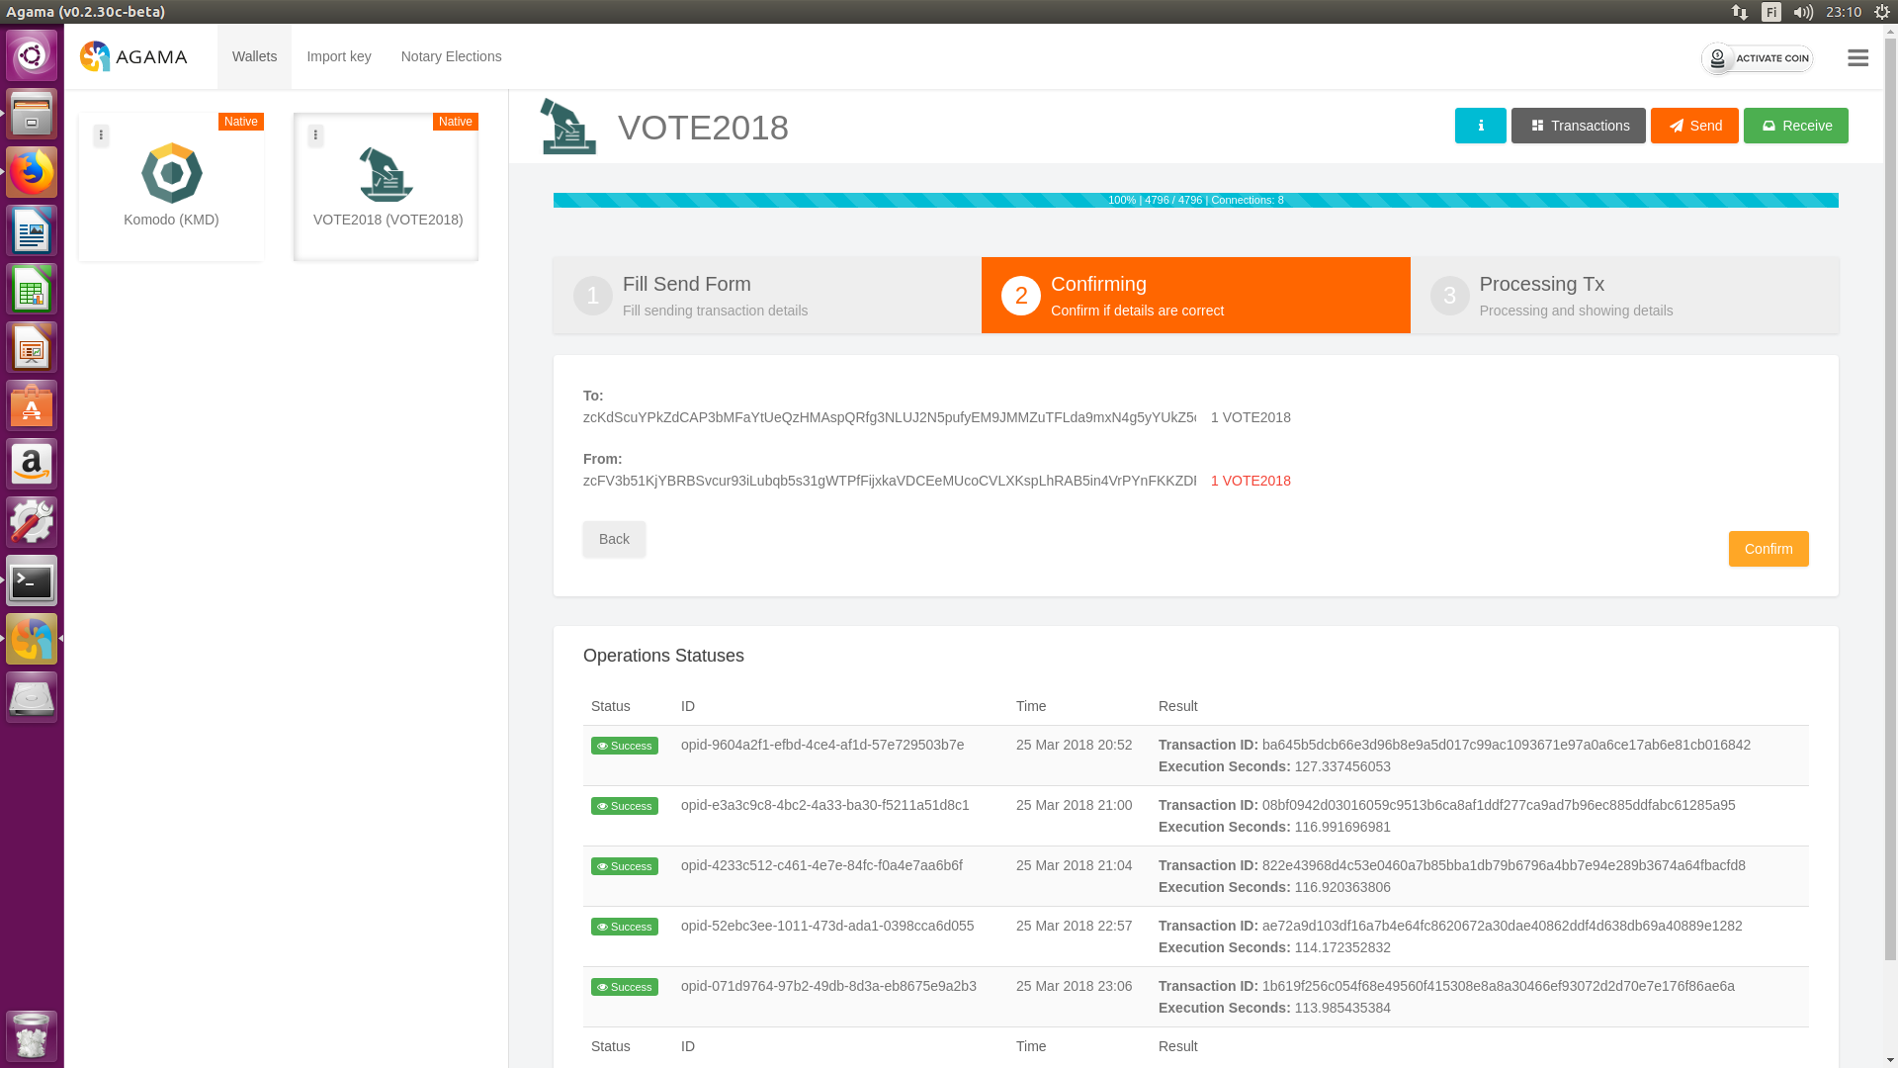The width and height of the screenshot is (1898, 1068).
Task: Expand the Notary Elections menu tab
Action: pyautogui.click(x=451, y=56)
